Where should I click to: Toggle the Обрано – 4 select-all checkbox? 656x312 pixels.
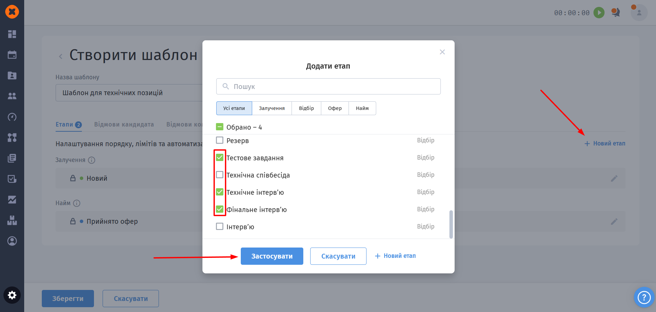pyautogui.click(x=220, y=127)
